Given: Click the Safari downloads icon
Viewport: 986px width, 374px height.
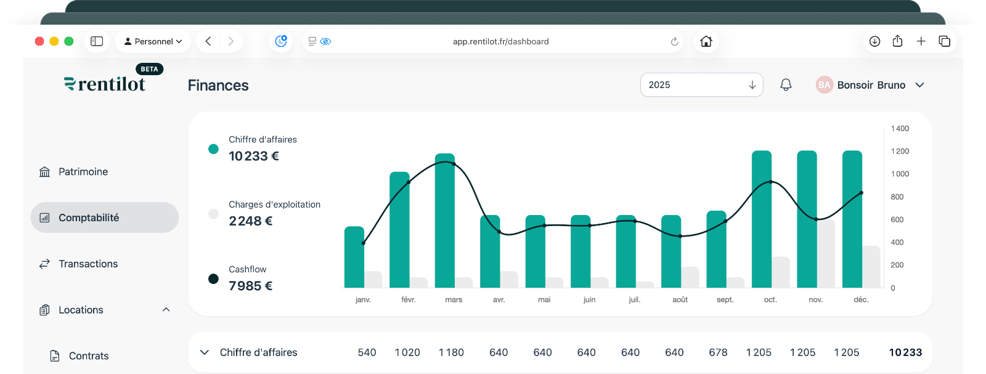Looking at the screenshot, I should pyautogui.click(x=874, y=41).
